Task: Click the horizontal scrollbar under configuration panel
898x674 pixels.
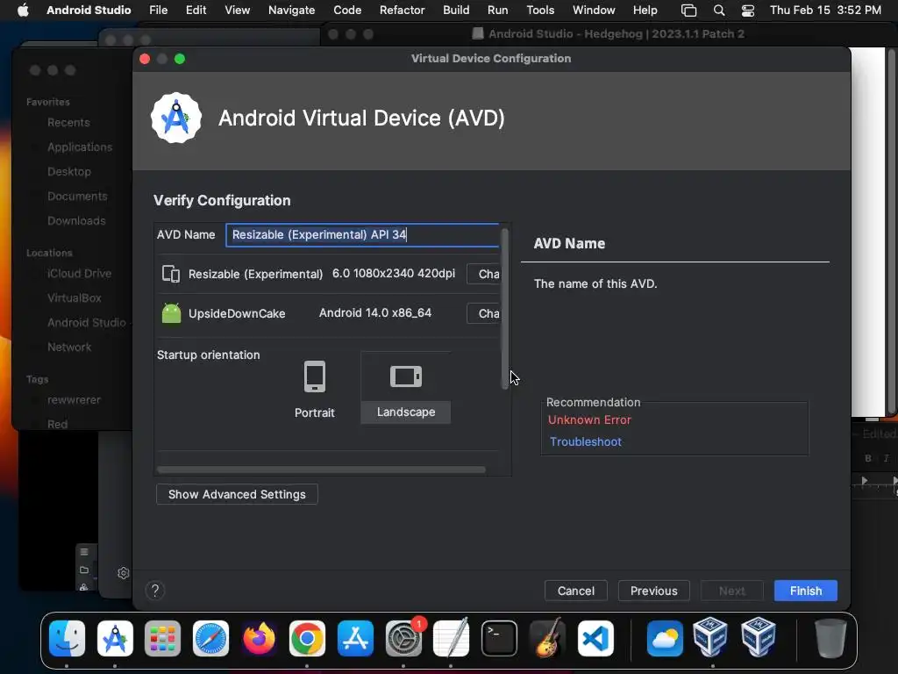Action: coord(321,470)
